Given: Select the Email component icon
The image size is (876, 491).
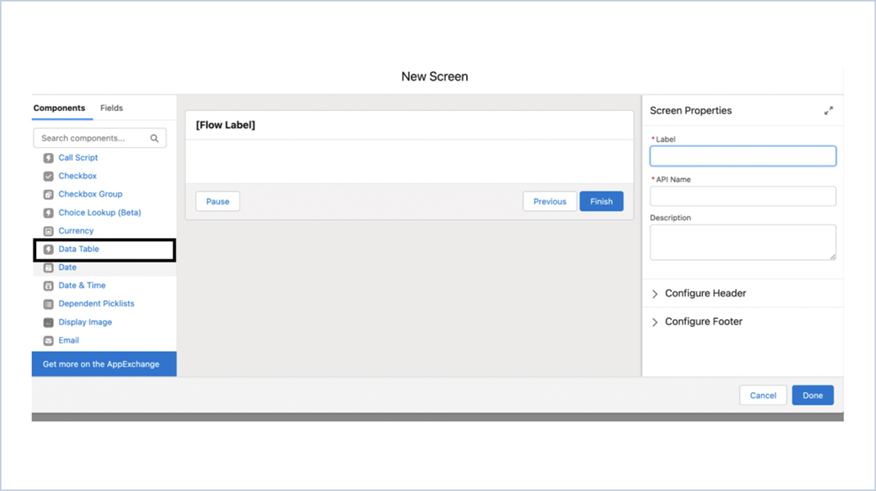Looking at the screenshot, I should coord(48,340).
